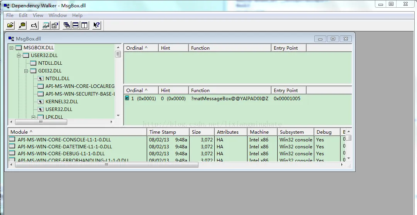Click the forwarded-module icon beside KERNEL32.DLL
This screenshot has width=417, height=215.
pos(41,102)
